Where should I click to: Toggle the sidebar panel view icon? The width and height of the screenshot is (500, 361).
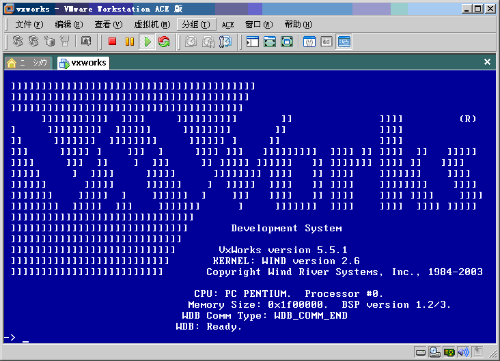(x=252, y=42)
